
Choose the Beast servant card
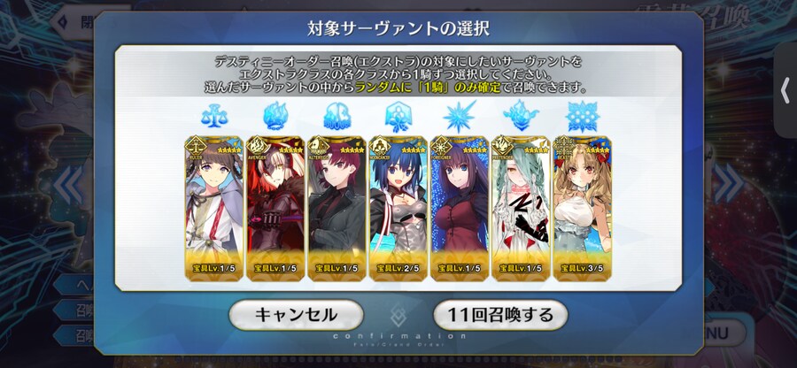pos(582,208)
